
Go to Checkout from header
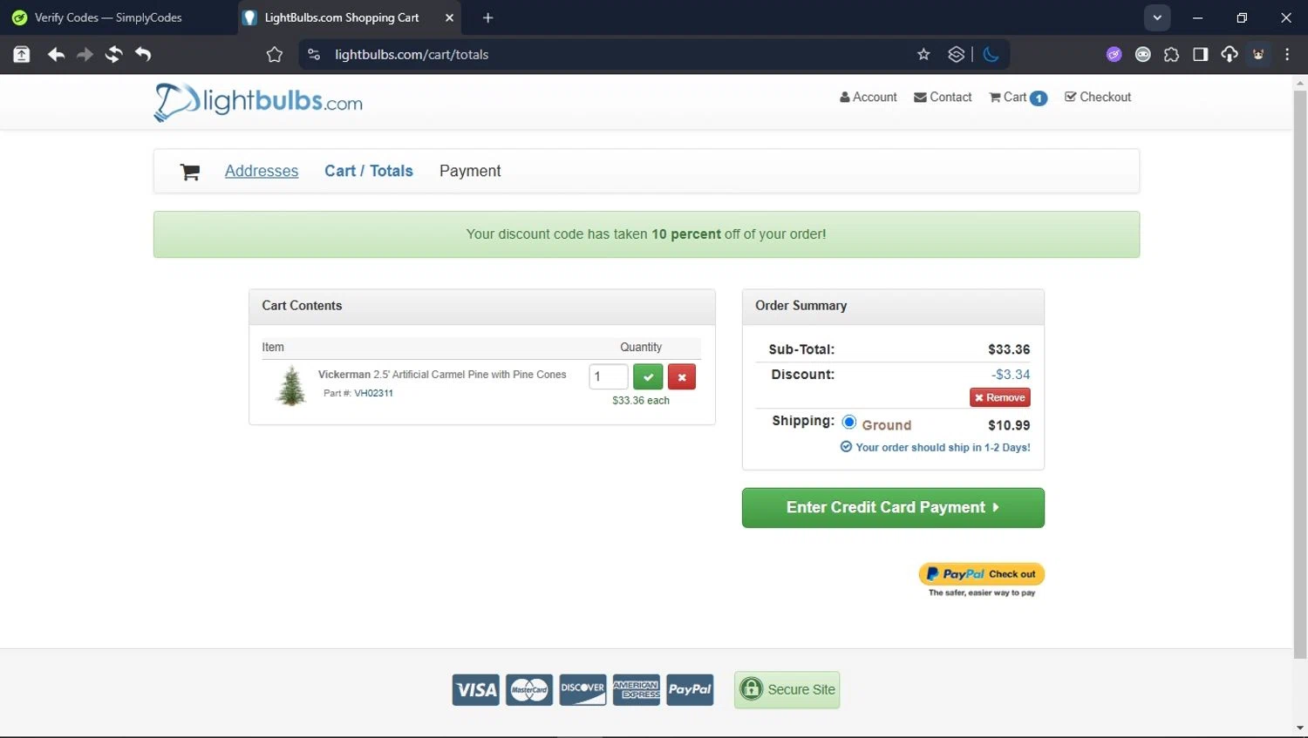click(x=1098, y=97)
